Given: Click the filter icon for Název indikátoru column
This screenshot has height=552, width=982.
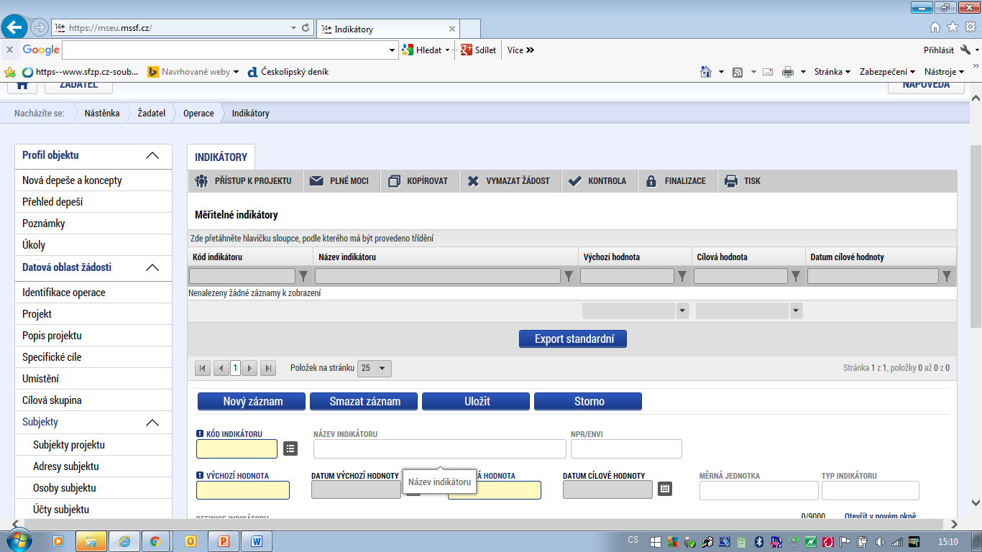Looking at the screenshot, I should click(569, 276).
